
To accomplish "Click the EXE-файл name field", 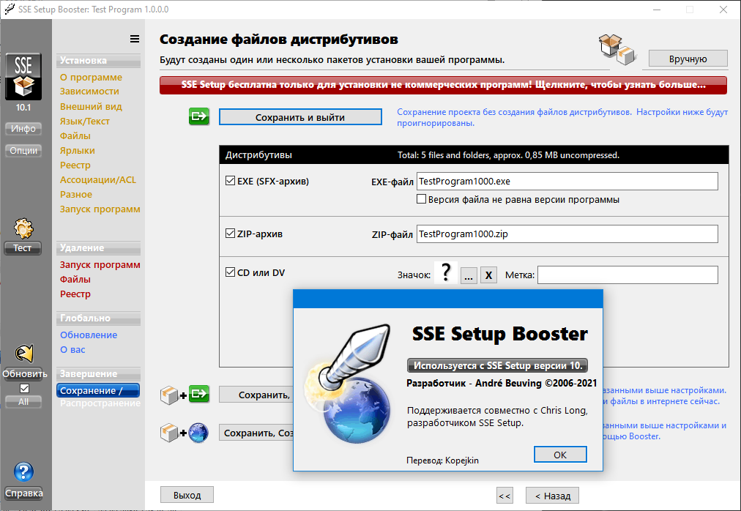I will [x=567, y=181].
